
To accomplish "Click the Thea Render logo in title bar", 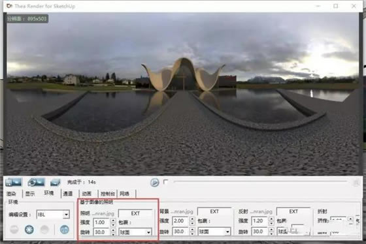I will (x=9, y=6).
